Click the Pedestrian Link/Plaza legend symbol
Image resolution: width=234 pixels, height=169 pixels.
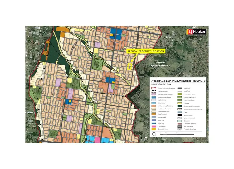(x=180, y=129)
